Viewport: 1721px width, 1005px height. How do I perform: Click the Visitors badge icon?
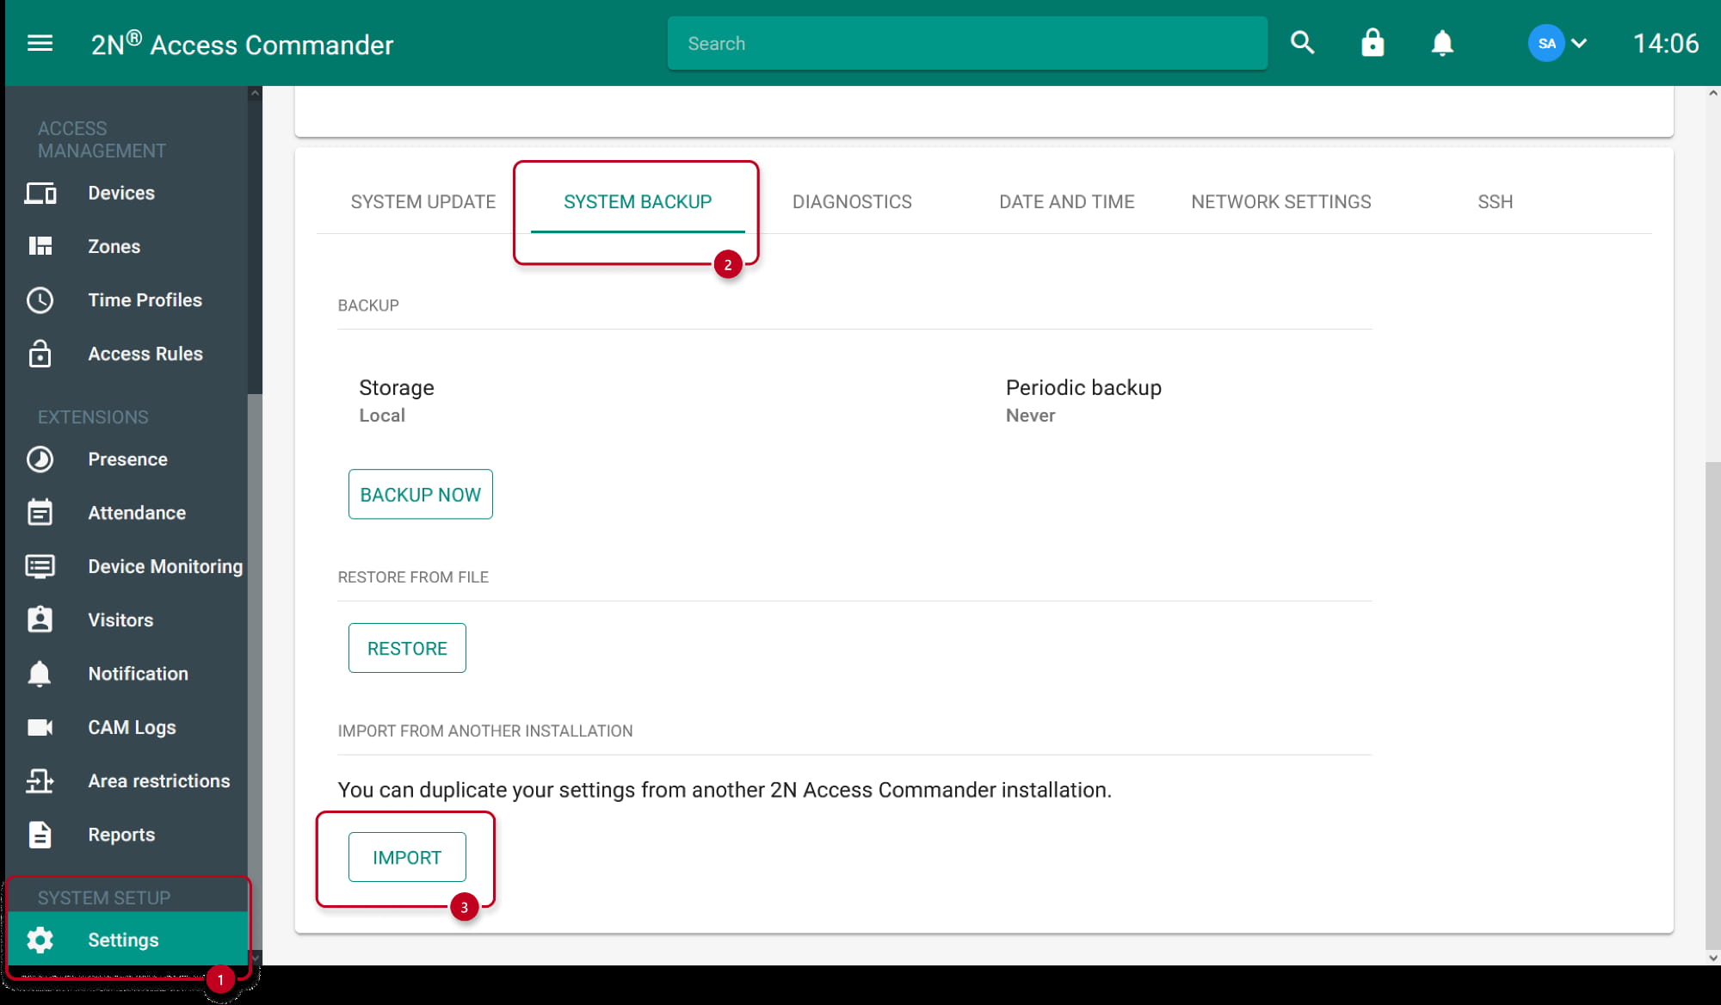click(40, 620)
